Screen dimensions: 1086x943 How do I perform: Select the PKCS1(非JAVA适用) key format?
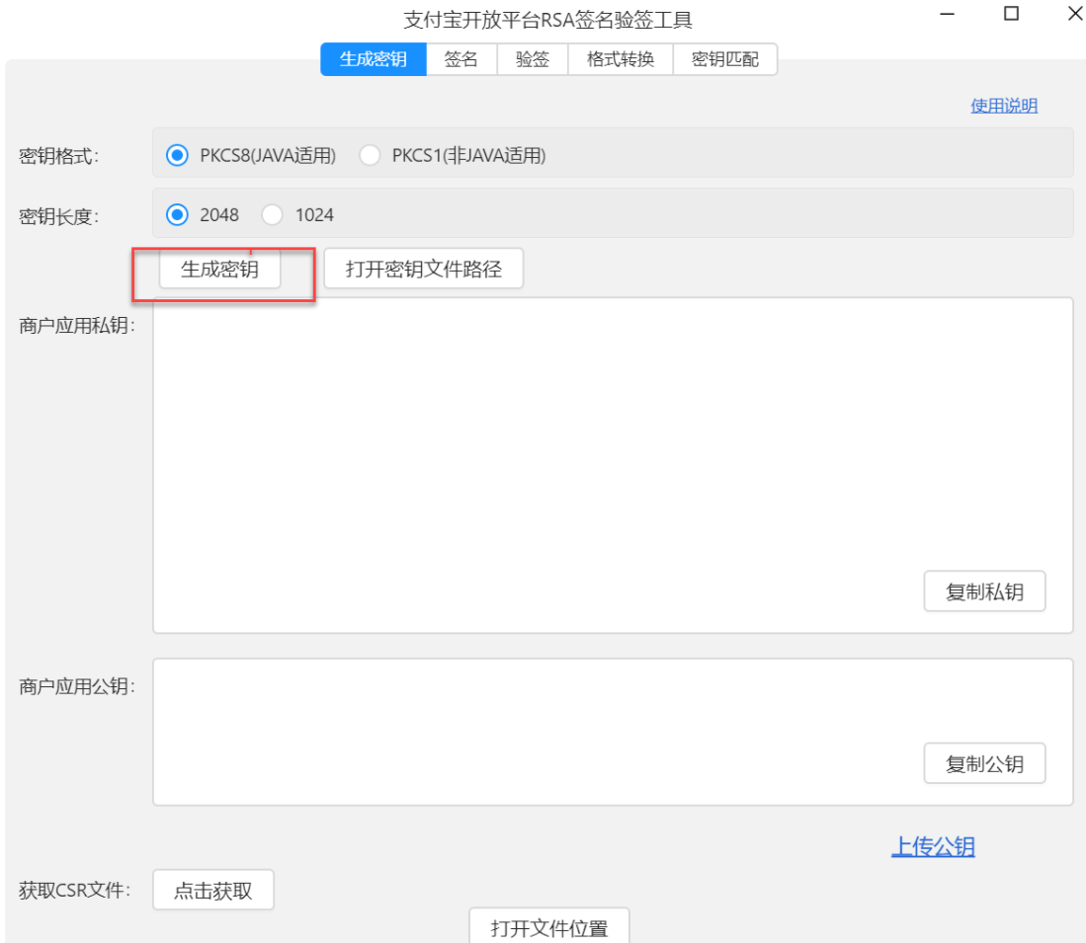tap(370, 156)
